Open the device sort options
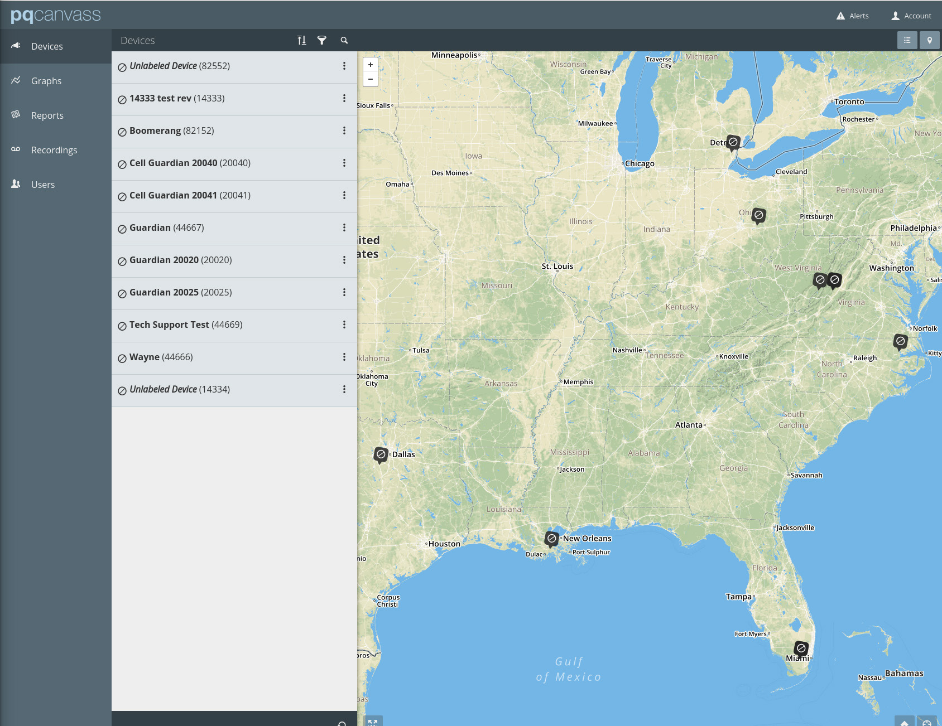This screenshot has height=726, width=942. pos(301,40)
